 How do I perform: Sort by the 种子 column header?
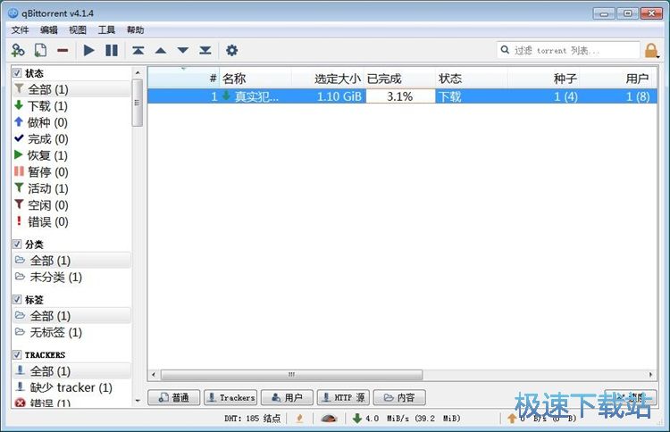point(543,79)
